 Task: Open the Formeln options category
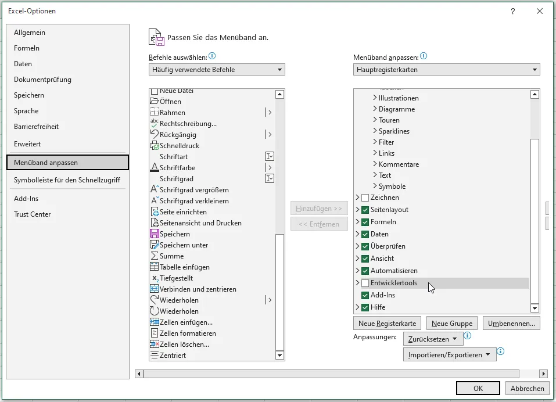pos(27,48)
